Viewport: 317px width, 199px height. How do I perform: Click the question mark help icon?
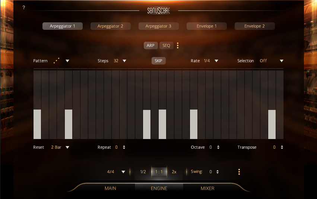(24, 7)
